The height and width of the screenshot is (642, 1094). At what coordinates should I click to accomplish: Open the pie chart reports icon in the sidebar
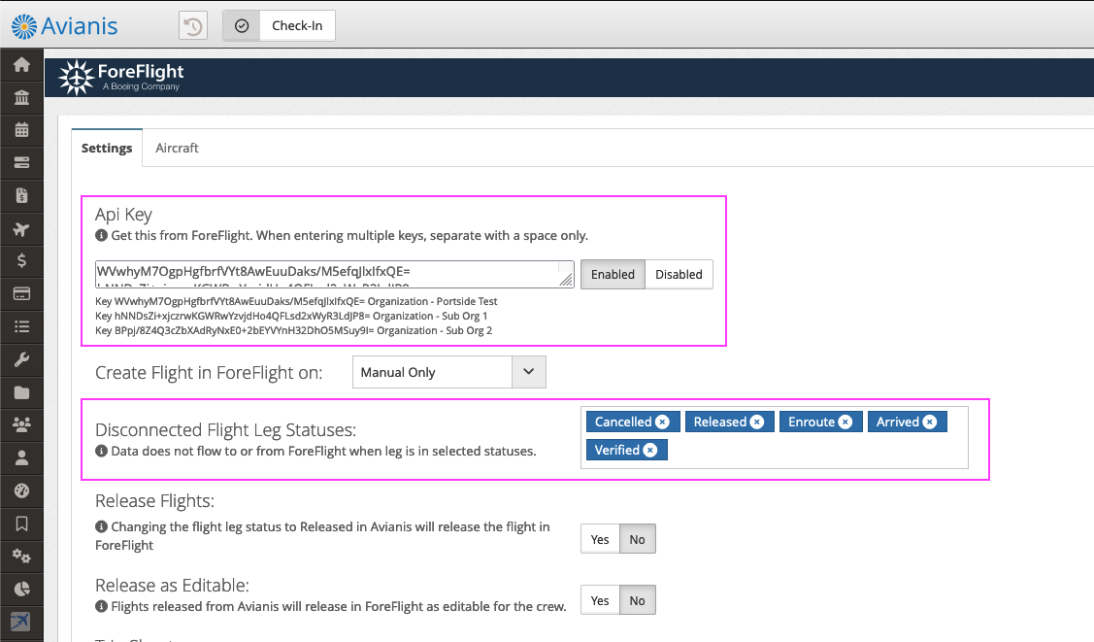coord(21,589)
